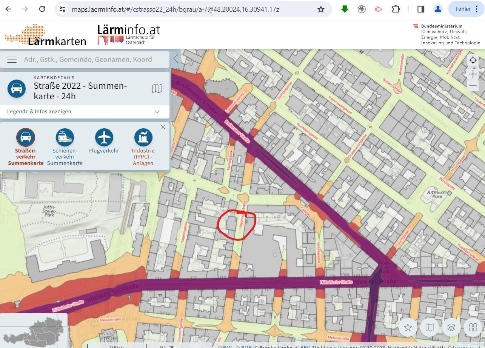Screen dimensions: 485x348
Task: Select the URL in the address bar
Action: (176, 9)
